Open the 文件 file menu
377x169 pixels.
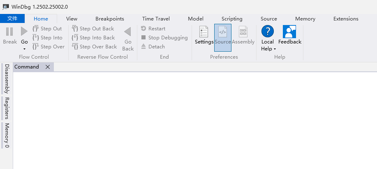coord(12,18)
